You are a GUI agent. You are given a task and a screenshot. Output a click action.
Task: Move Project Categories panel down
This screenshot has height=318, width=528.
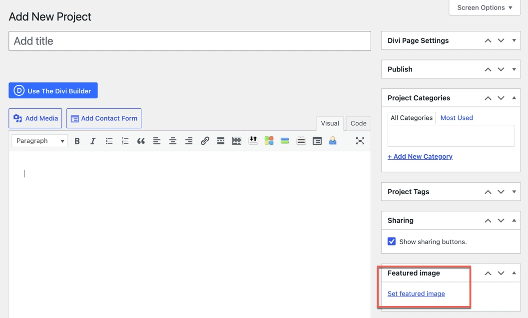(x=501, y=98)
